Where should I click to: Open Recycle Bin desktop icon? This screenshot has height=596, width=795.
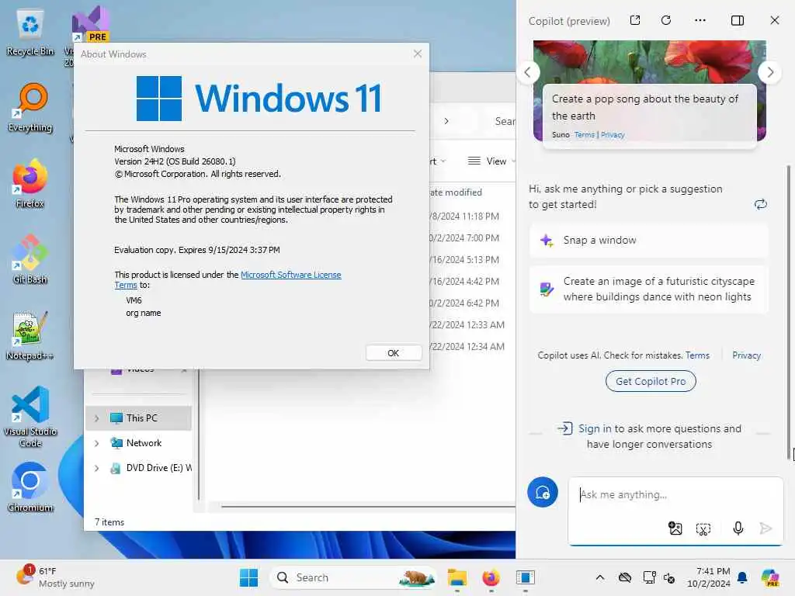coord(30,33)
